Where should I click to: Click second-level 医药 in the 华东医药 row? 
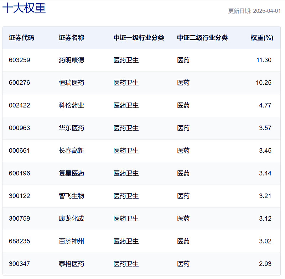[x=183, y=128]
